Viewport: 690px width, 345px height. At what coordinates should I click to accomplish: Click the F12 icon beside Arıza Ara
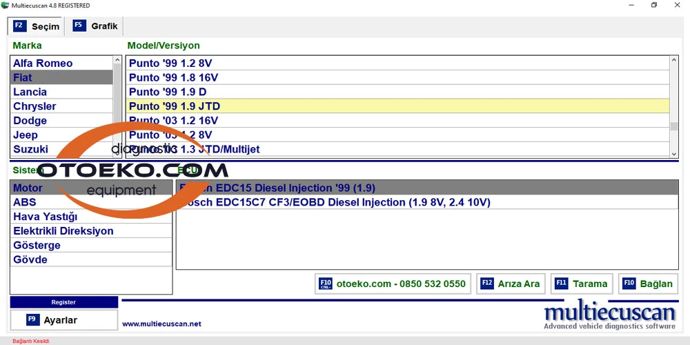pos(487,284)
